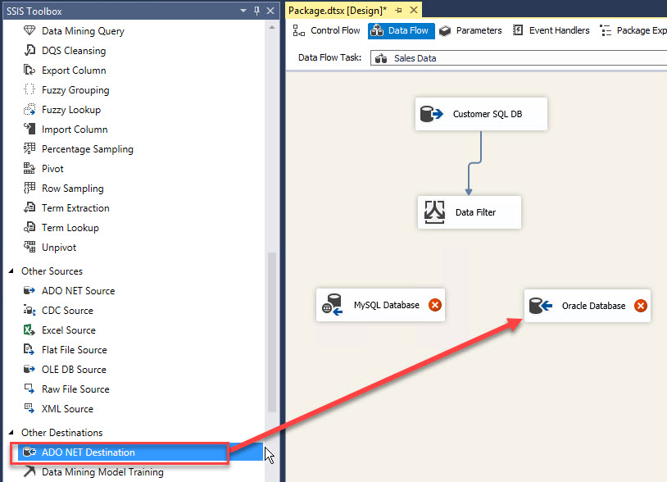667x482 pixels.
Task: Open the Data Flow Task combo box
Action: click(519, 58)
